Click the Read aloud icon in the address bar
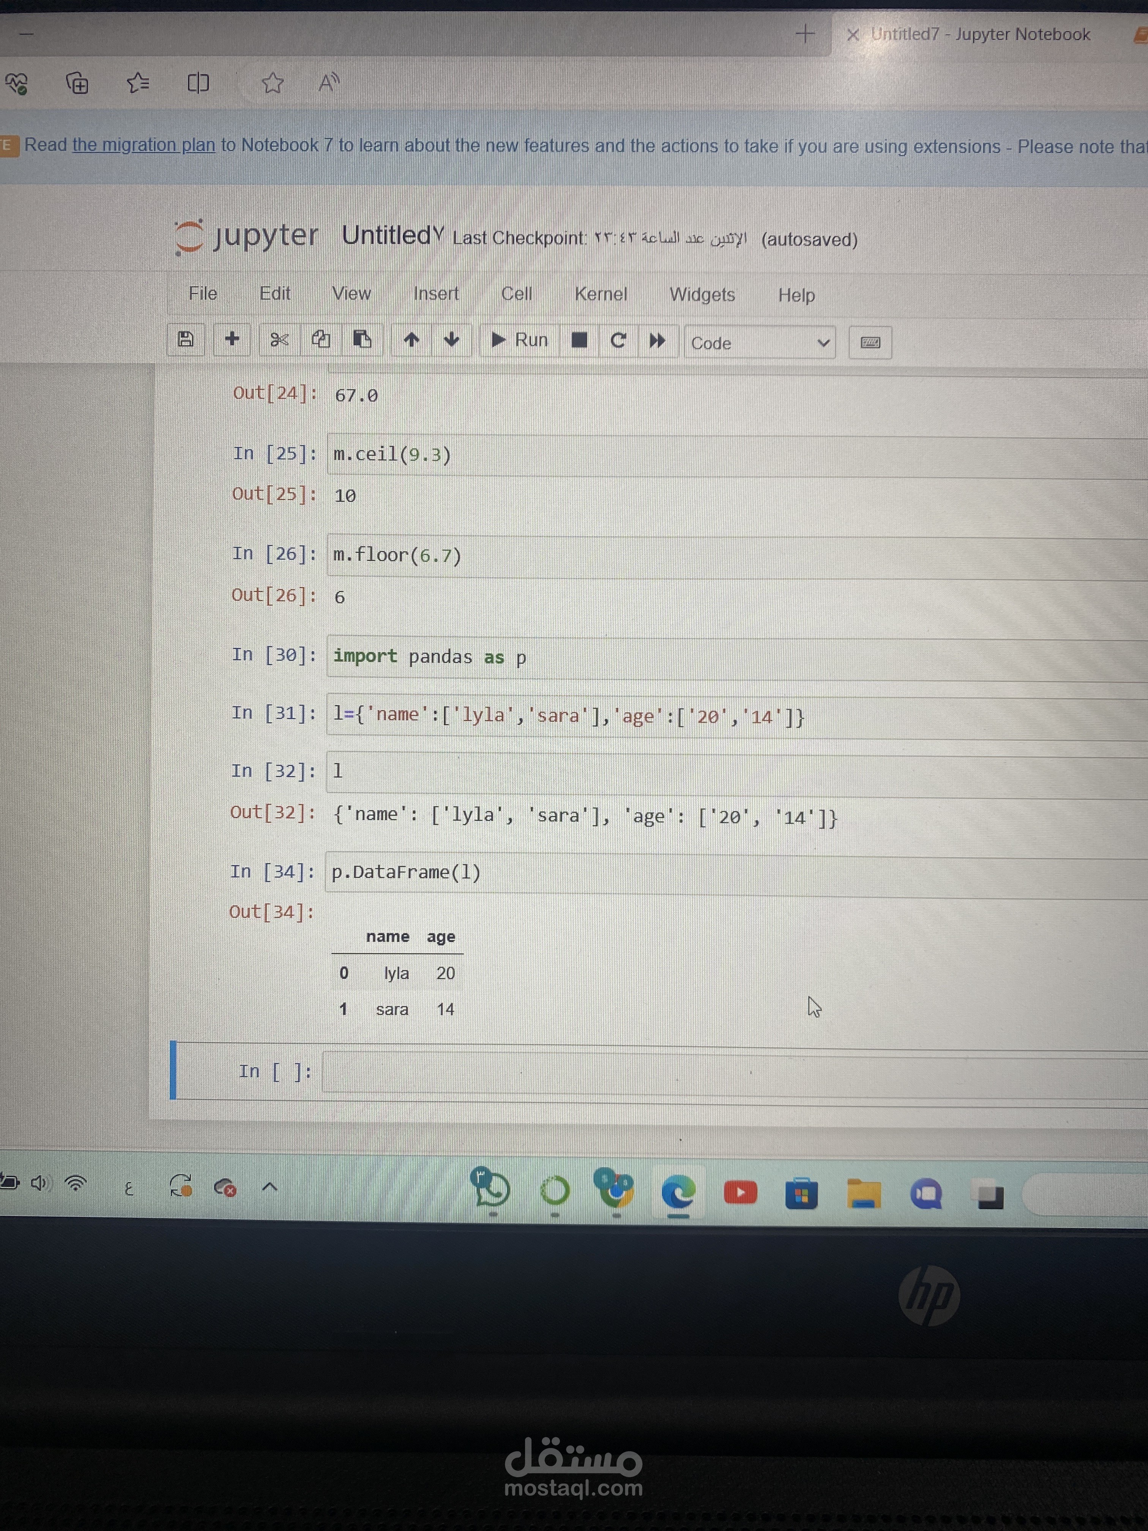This screenshot has height=1531, width=1148. pyautogui.click(x=329, y=83)
